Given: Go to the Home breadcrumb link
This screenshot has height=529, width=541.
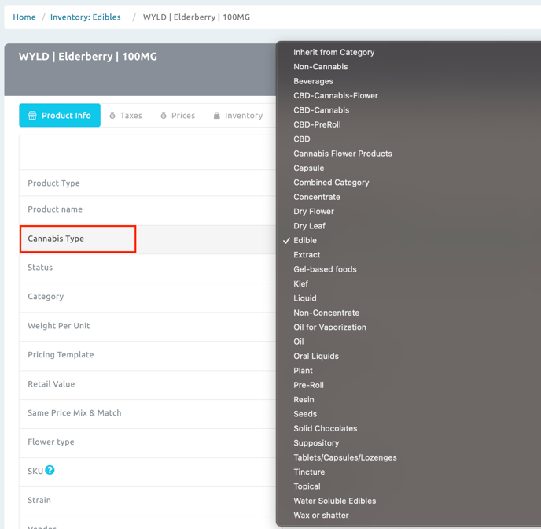Looking at the screenshot, I should (x=24, y=17).
